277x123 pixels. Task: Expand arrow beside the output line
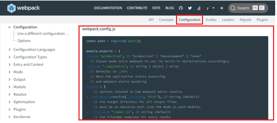point(87,87)
